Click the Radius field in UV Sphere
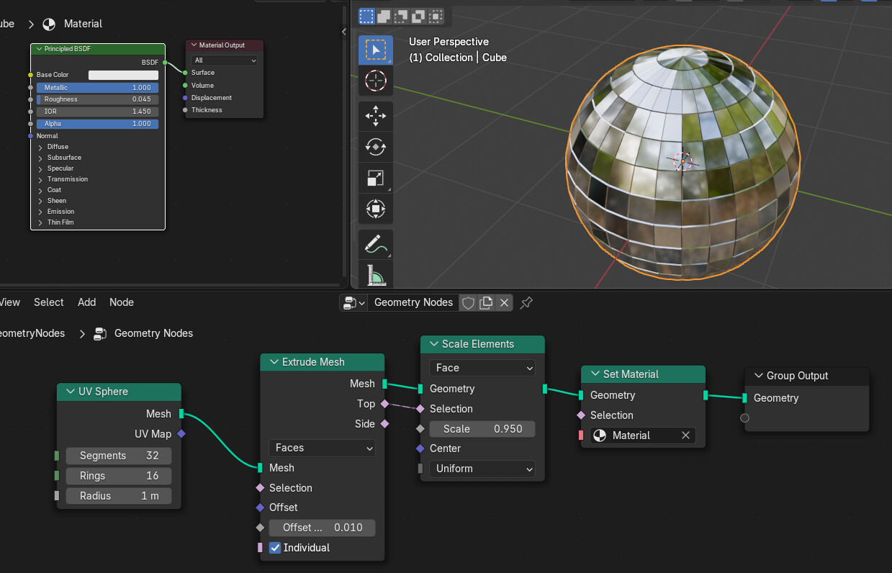 pyautogui.click(x=118, y=496)
